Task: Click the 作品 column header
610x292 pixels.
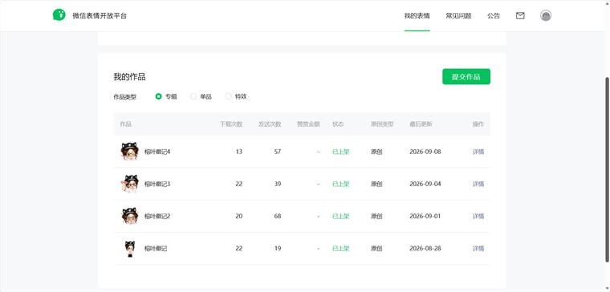Action: click(x=126, y=124)
